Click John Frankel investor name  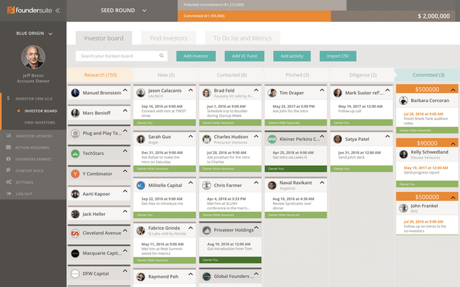424,206
